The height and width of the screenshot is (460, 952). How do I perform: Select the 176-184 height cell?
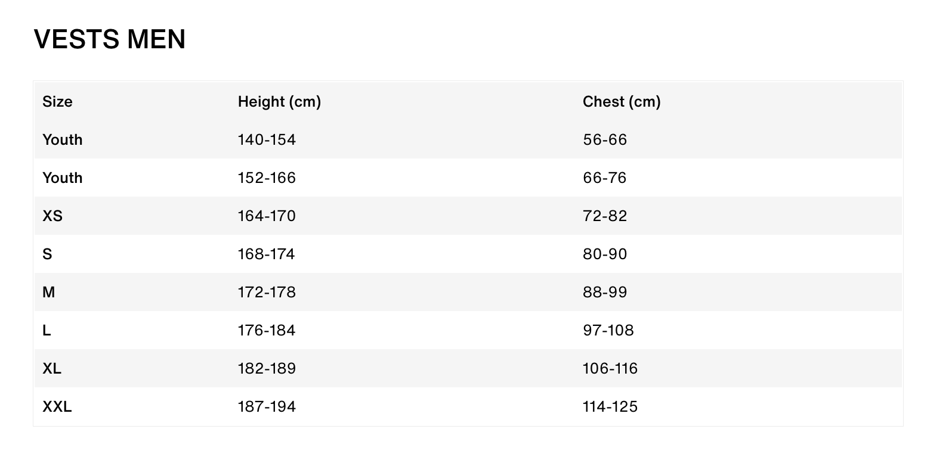click(x=267, y=330)
